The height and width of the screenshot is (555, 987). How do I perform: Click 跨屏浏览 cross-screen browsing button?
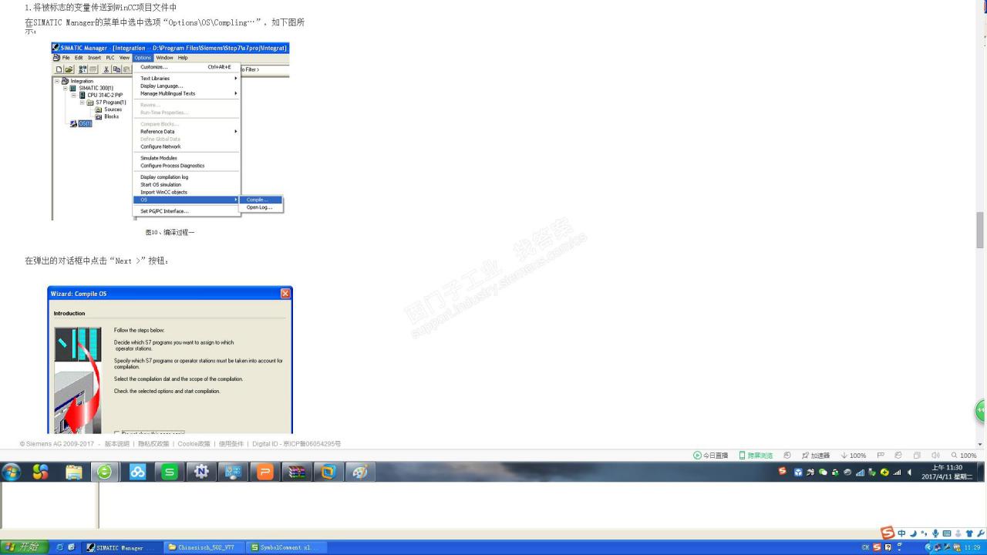[756, 456]
